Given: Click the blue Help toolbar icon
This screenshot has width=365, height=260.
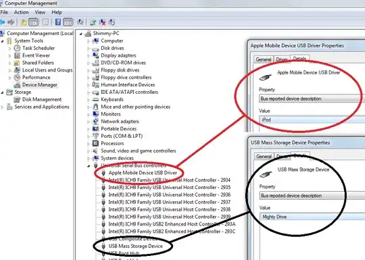Looking at the screenshot, I should (x=57, y=22).
